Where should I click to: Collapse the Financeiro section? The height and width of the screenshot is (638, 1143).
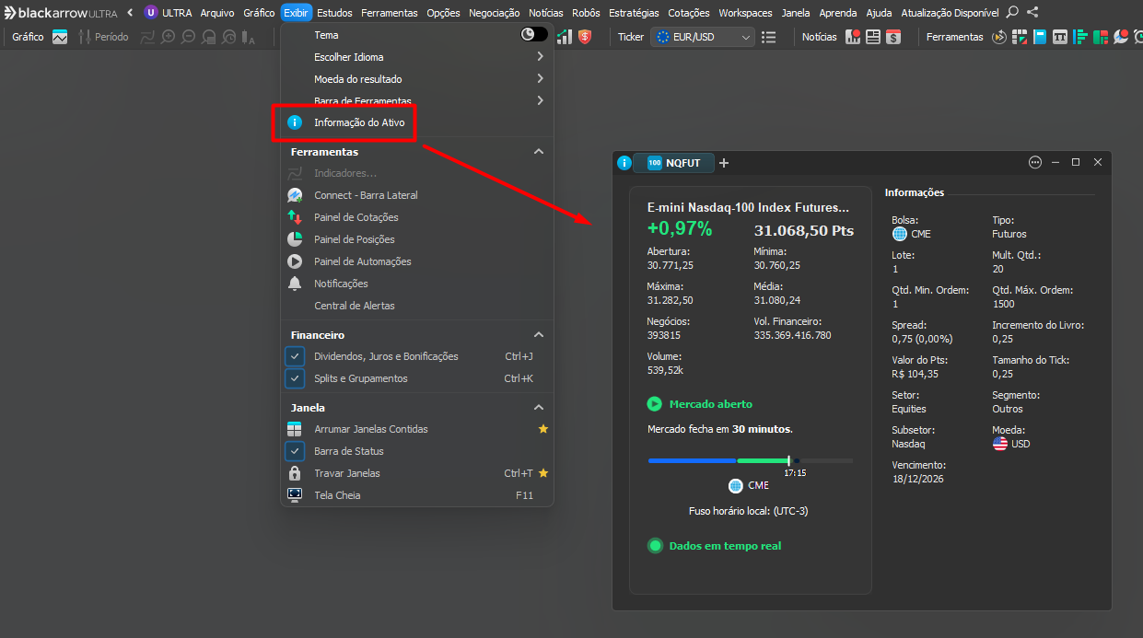point(539,335)
